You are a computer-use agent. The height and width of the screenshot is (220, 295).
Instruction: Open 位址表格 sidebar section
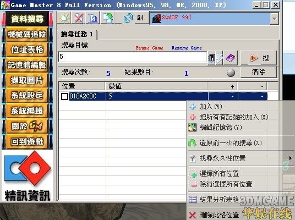[x=27, y=50]
